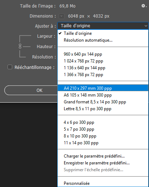
Task: Click the Résolution label
Action: click(44, 57)
